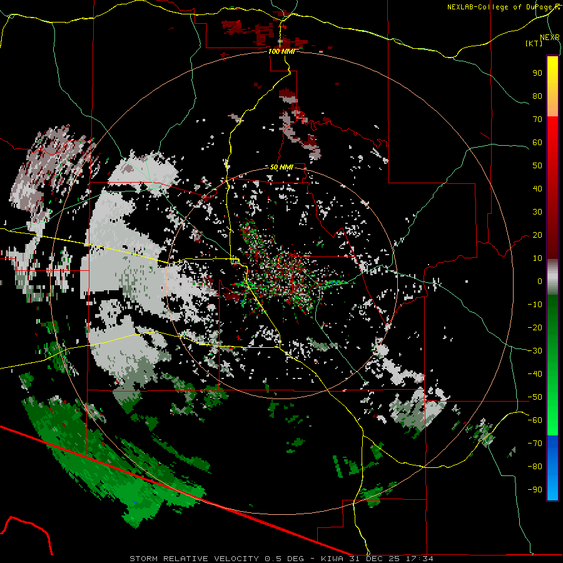Image resolution: width=563 pixels, height=563 pixels.
Task: Click the "NEXLAB-College of DuPage" header text
Action: point(500,7)
